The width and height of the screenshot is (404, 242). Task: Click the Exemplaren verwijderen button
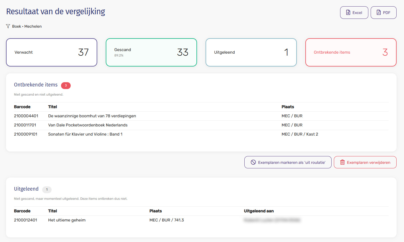365,162
